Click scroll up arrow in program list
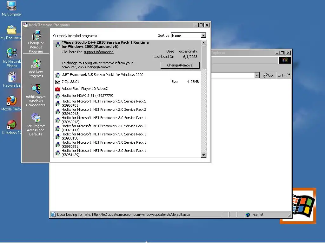The image size is (325, 243). (203, 43)
